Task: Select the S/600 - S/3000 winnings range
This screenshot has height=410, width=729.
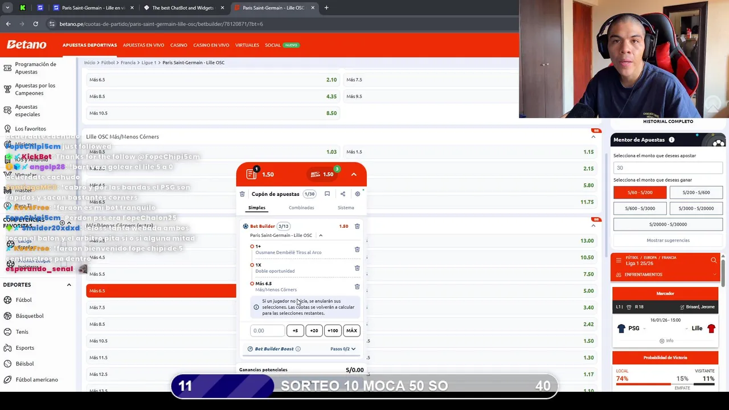Action: tap(640, 208)
